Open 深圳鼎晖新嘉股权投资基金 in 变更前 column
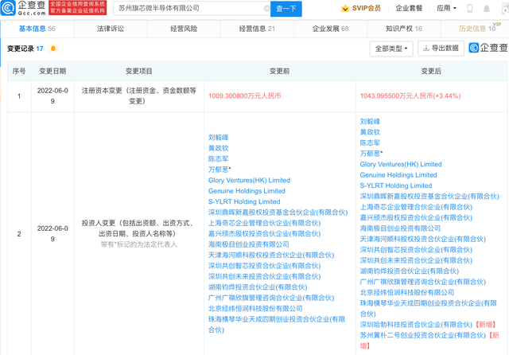 pyautogui.click(x=278, y=213)
